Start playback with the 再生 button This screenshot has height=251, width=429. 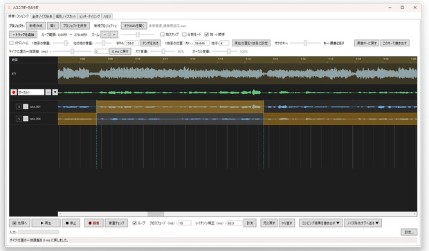pyautogui.click(x=46, y=223)
